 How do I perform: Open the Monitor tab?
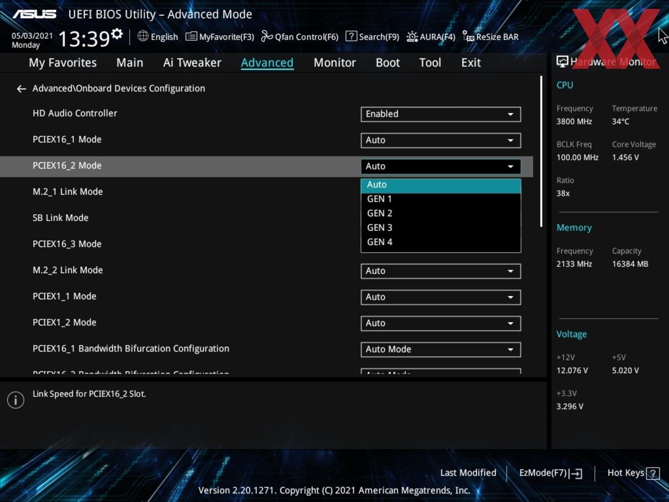334,63
